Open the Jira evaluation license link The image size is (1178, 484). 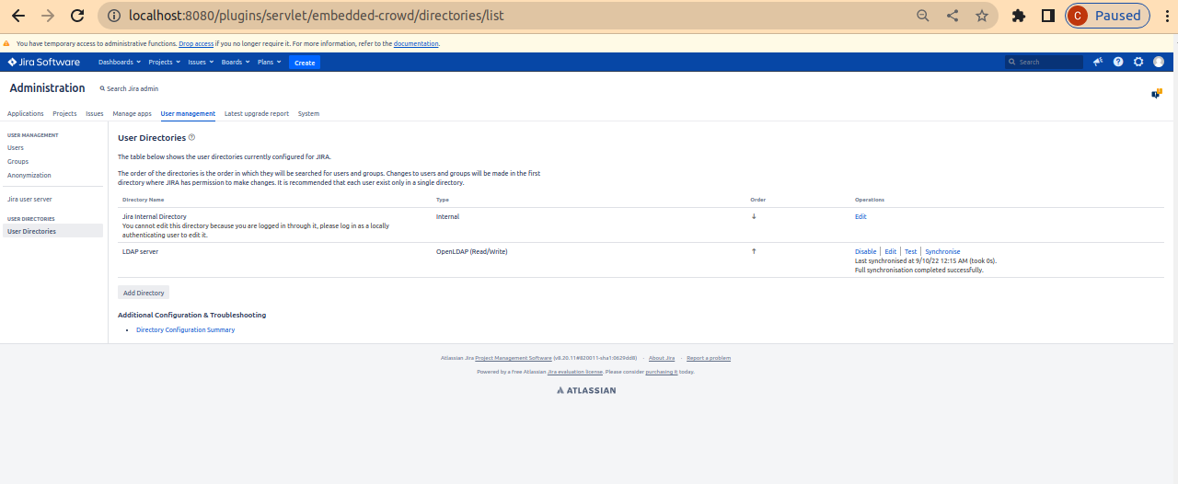575,372
